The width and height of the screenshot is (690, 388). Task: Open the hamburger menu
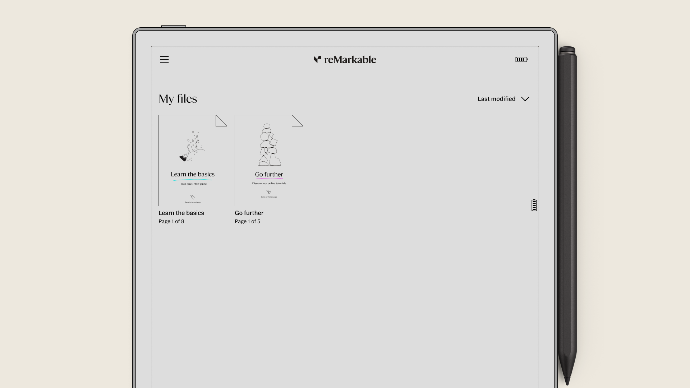(x=164, y=60)
